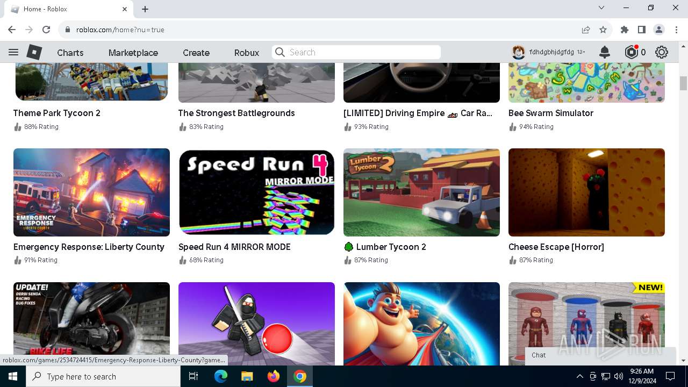Click the Windows taskbar search box
Image resolution: width=688 pixels, height=387 pixels.
click(x=103, y=376)
